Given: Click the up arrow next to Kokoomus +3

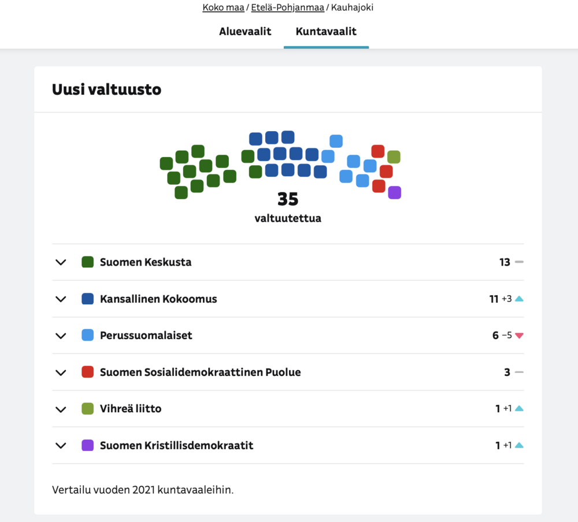Looking at the screenshot, I should coord(519,299).
